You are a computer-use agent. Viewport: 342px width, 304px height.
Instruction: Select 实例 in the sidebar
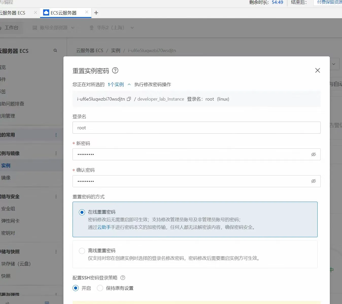pos(6,166)
